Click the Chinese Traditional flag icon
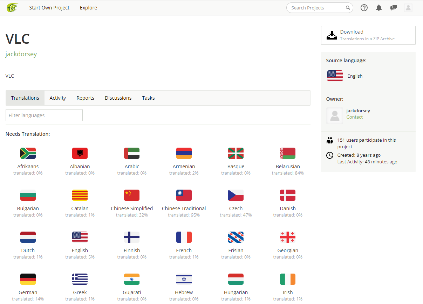Screen dimensions: 423x304 tap(184, 195)
